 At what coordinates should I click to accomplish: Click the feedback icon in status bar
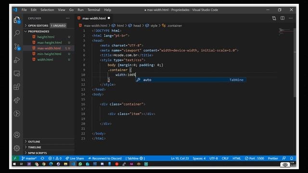pyautogui.click(x=284, y=158)
